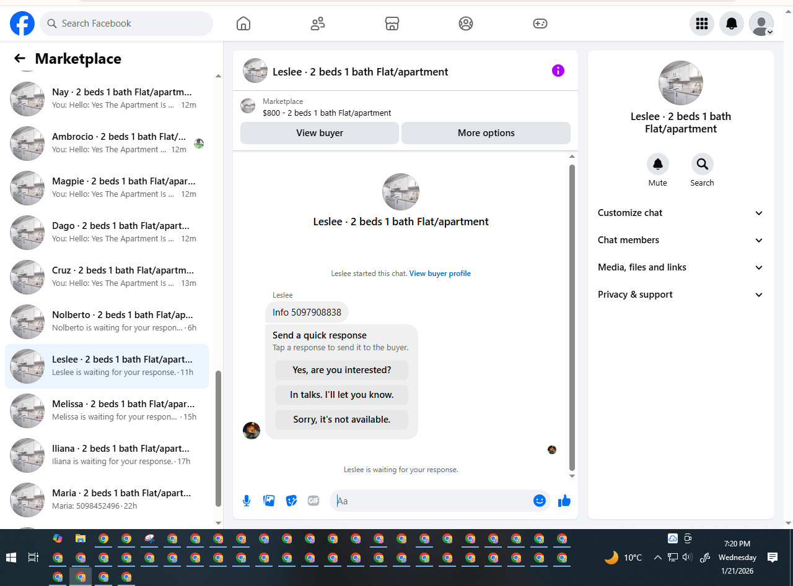
Task: Open the View buyer profile link
Action: coord(440,274)
